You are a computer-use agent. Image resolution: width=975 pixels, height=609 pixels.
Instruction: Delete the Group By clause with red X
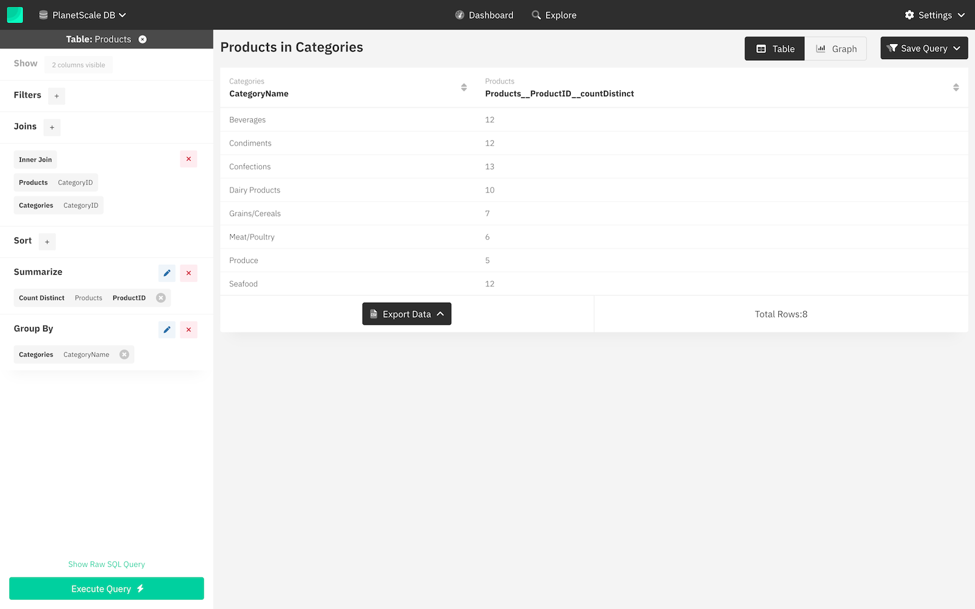(x=188, y=329)
